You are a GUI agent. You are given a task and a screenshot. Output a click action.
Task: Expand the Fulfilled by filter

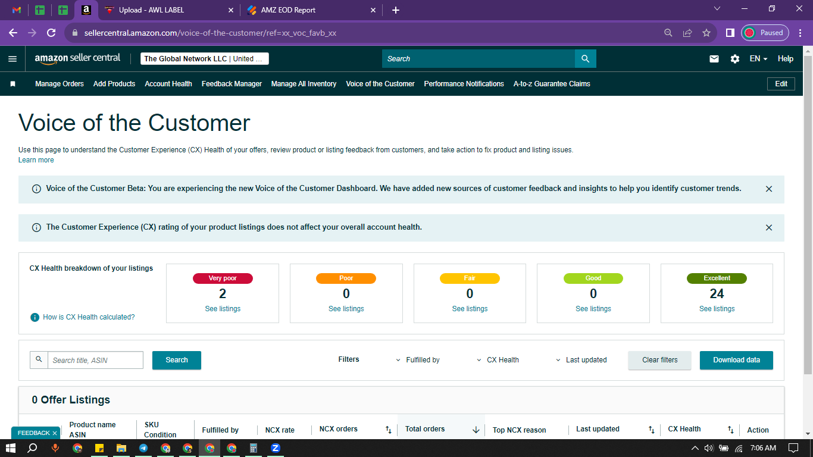point(418,360)
